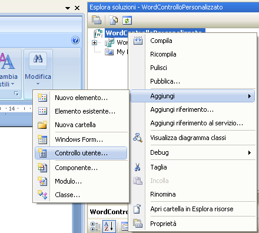Click the Visualizza diagramma classi icon
The image size is (259, 233).
point(138,138)
